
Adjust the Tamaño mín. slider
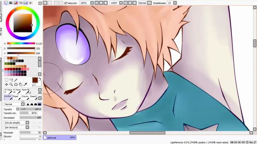[29, 113]
